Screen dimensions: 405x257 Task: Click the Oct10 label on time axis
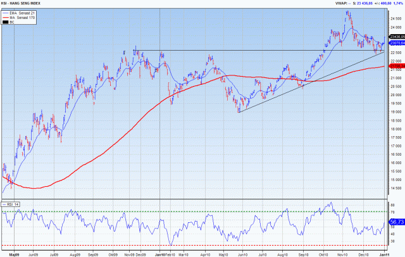coord(323,254)
